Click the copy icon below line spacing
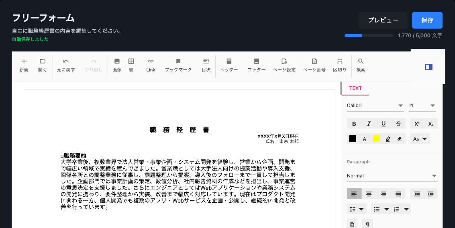 [x=352, y=224]
